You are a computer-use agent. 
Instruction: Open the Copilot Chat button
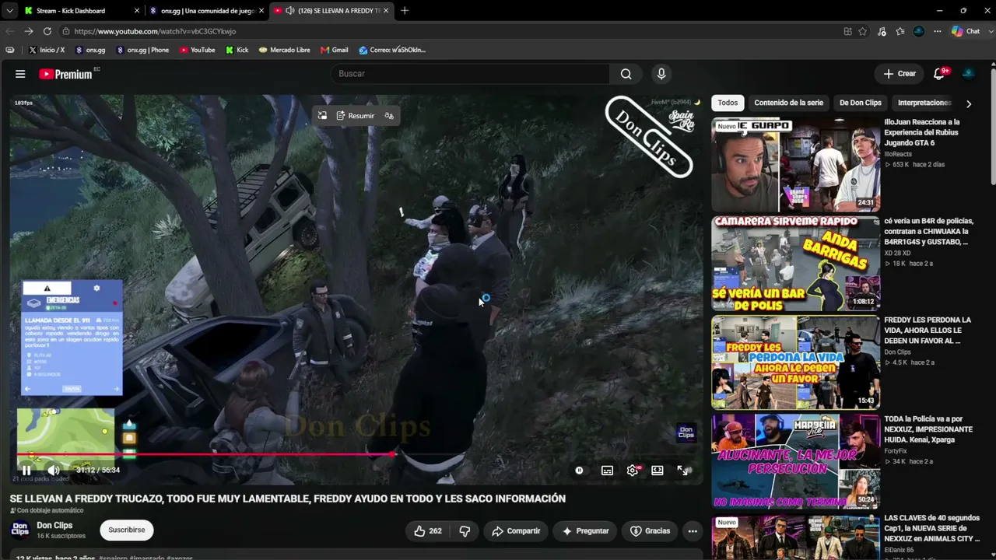(x=966, y=31)
